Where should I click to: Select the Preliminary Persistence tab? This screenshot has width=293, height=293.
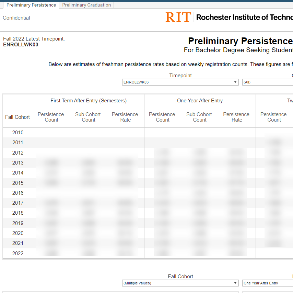tap(31, 5)
